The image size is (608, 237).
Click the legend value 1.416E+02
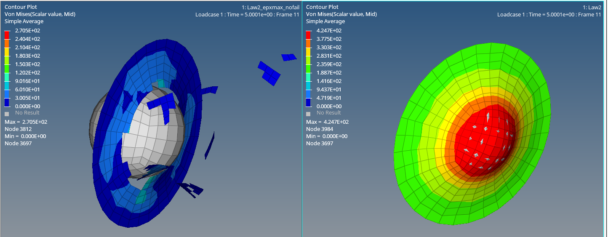point(329,81)
